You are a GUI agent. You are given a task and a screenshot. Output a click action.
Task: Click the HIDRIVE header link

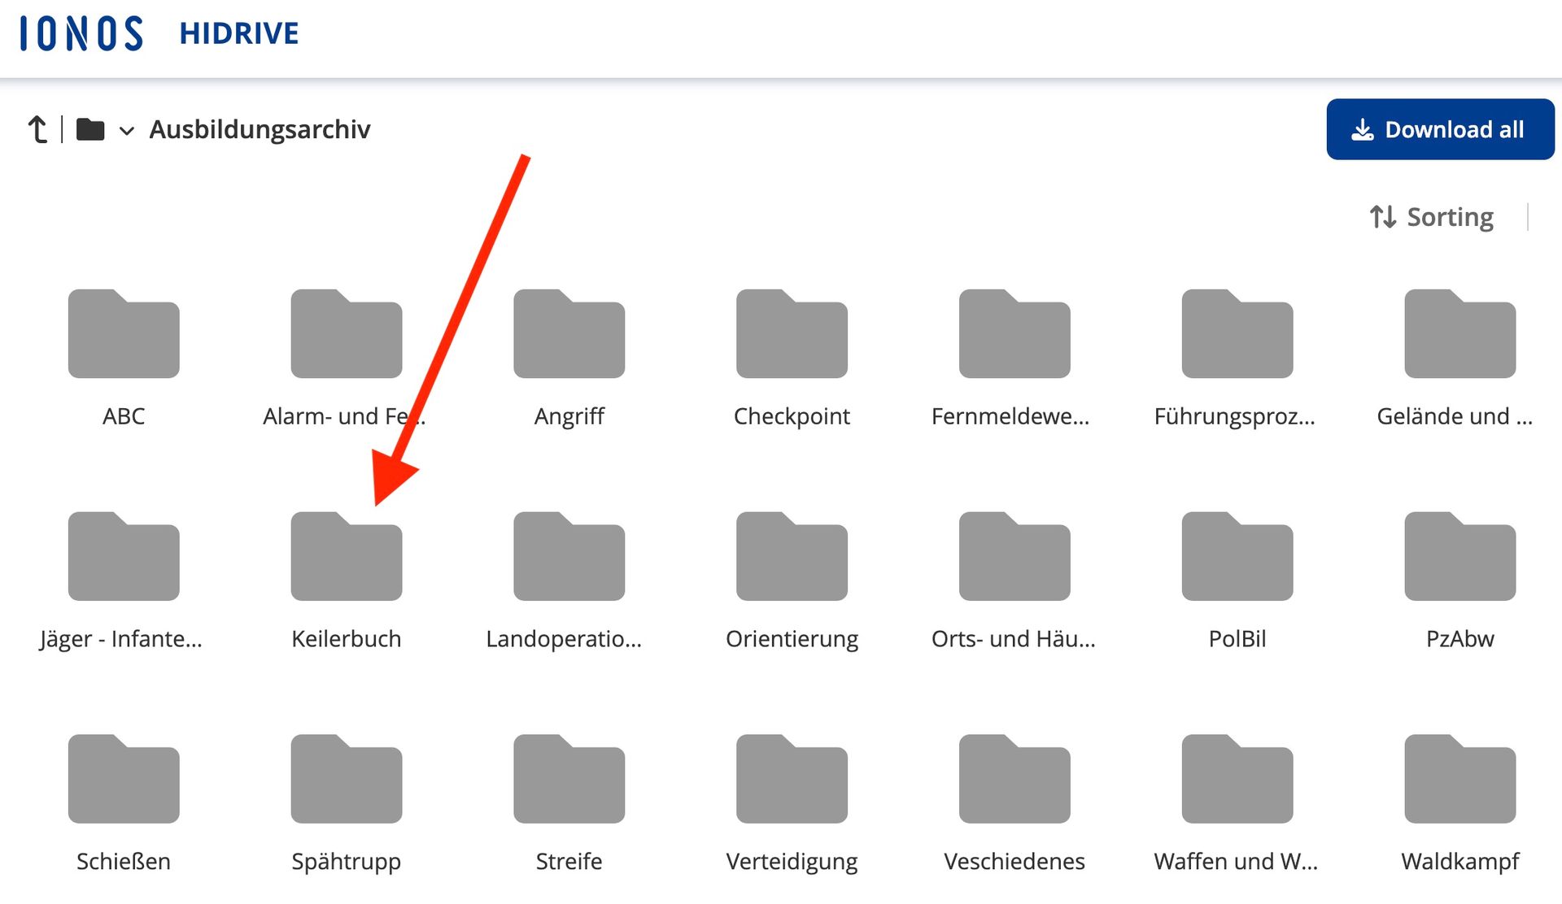[x=239, y=33]
